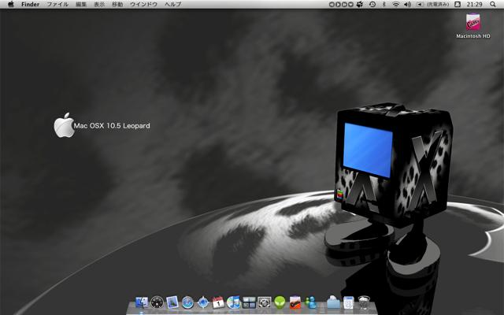This screenshot has width=504, height=315.
Task: Open iCal calendar in the Dock
Action: [218, 302]
